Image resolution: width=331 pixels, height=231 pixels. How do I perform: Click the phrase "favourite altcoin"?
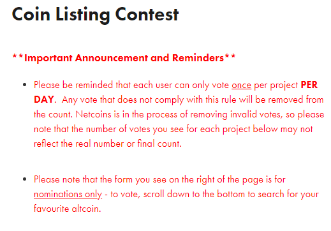(66, 209)
